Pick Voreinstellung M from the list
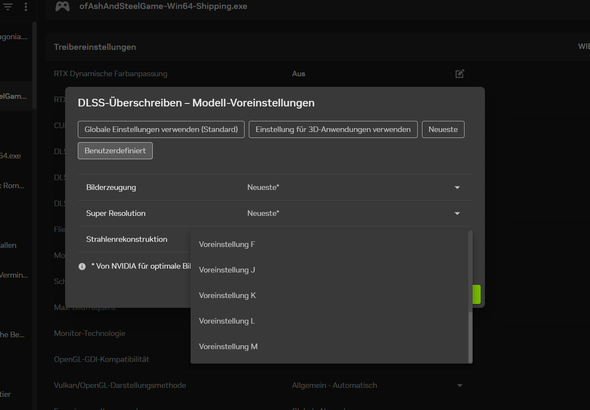The width and height of the screenshot is (590, 410). coord(329,347)
